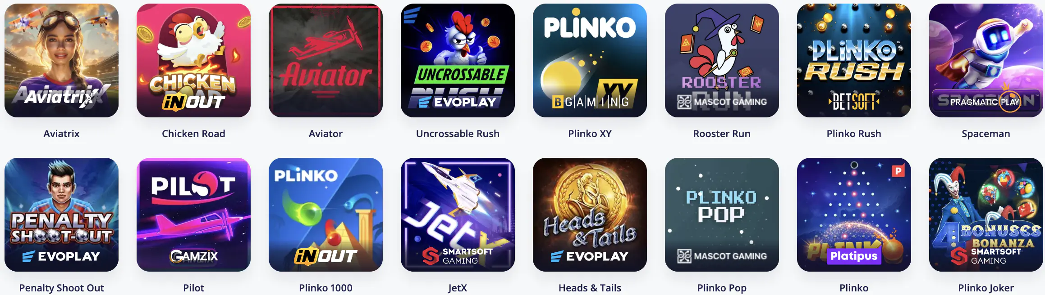Open the Plinko Joker jester tile
This screenshot has height=295, width=1045.
(986, 215)
